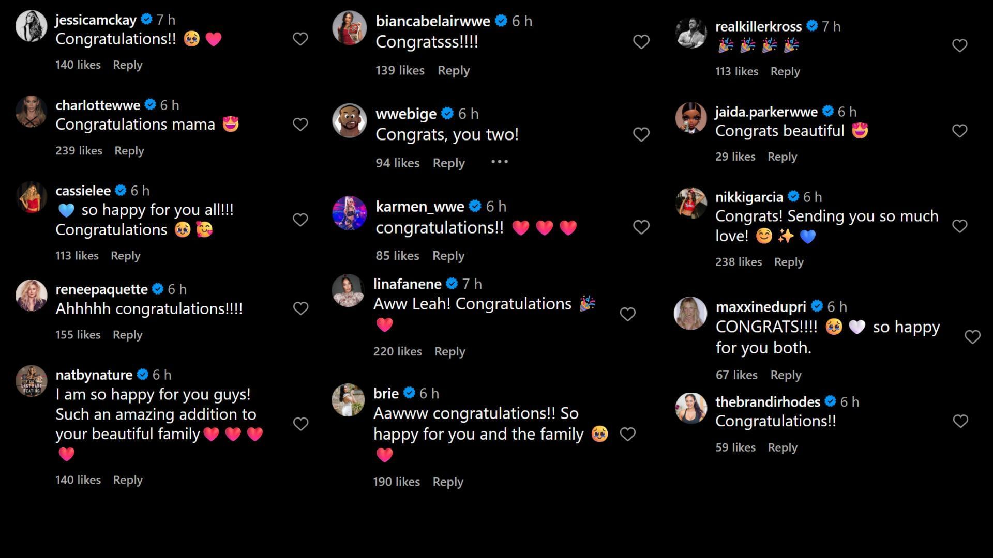Toggle like on linafanene's comment
The width and height of the screenshot is (993, 558).
[x=627, y=314]
